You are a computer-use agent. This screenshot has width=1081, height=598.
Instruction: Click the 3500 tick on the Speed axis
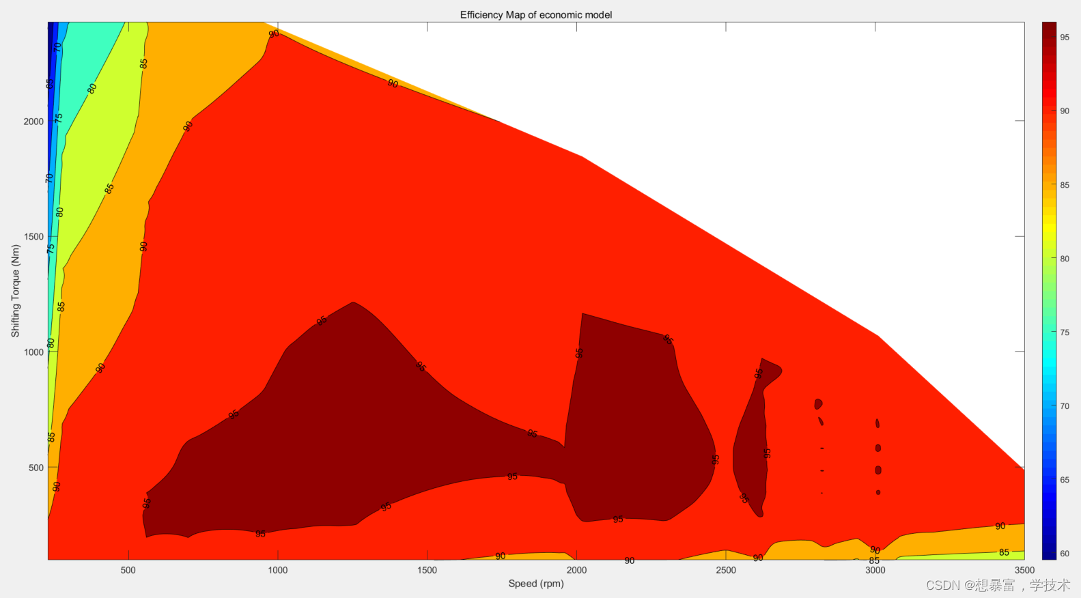pyautogui.click(x=1024, y=570)
